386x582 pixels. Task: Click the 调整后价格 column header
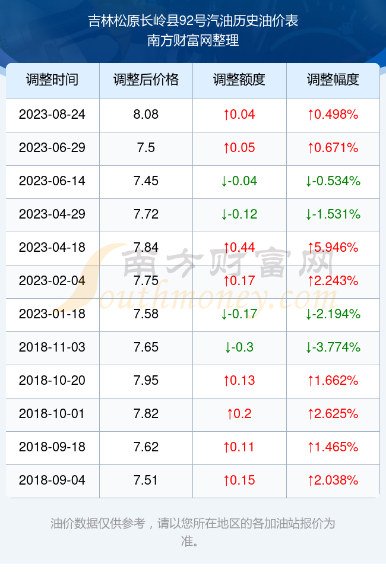(146, 80)
